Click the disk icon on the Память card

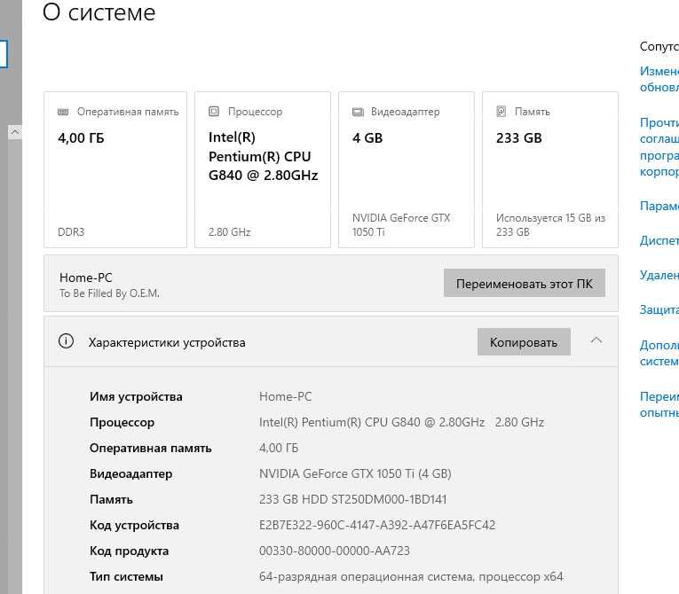coord(501,112)
